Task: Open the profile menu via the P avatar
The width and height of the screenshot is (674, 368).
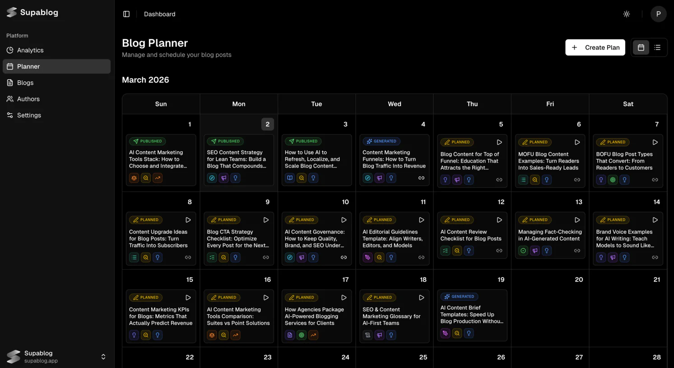Action: [658, 14]
